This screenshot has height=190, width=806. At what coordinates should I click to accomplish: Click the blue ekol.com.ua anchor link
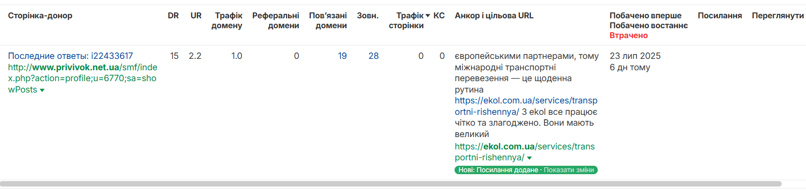[x=526, y=106]
